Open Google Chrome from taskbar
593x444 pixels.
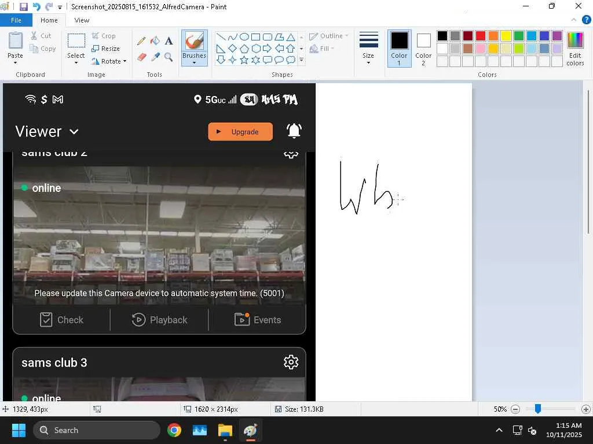click(174, 430)
